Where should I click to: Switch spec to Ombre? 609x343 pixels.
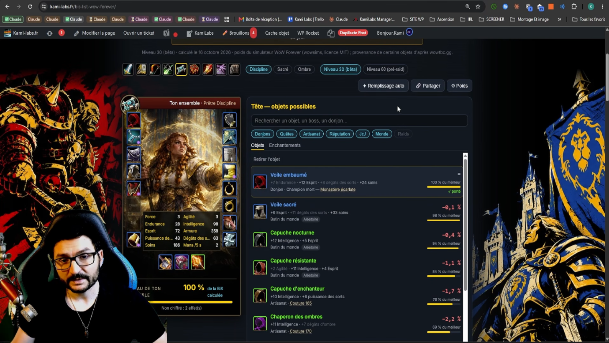coord(304,69)
